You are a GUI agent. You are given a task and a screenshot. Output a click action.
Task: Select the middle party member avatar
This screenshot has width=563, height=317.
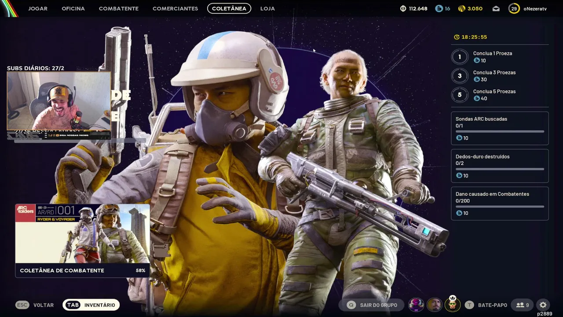click(435, 305)
